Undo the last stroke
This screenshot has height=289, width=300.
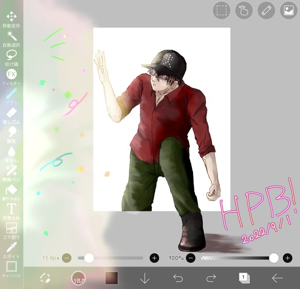[x=178, y=278]
